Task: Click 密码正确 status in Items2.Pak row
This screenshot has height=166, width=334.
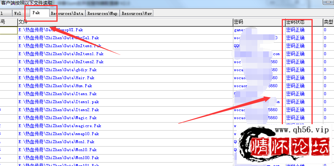Action: click(295, 110)
